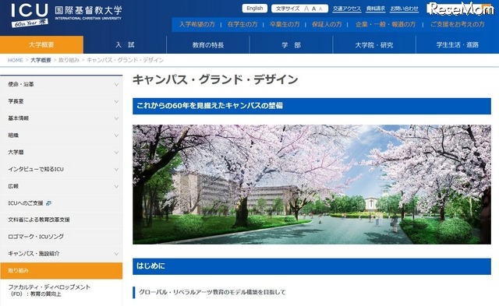Open 企業・一般・報道の方 link
Viewport: 499px width, 306px height.
[x=385, y=24]
